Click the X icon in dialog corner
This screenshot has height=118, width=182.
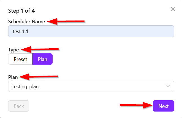(x=173, y=9)
